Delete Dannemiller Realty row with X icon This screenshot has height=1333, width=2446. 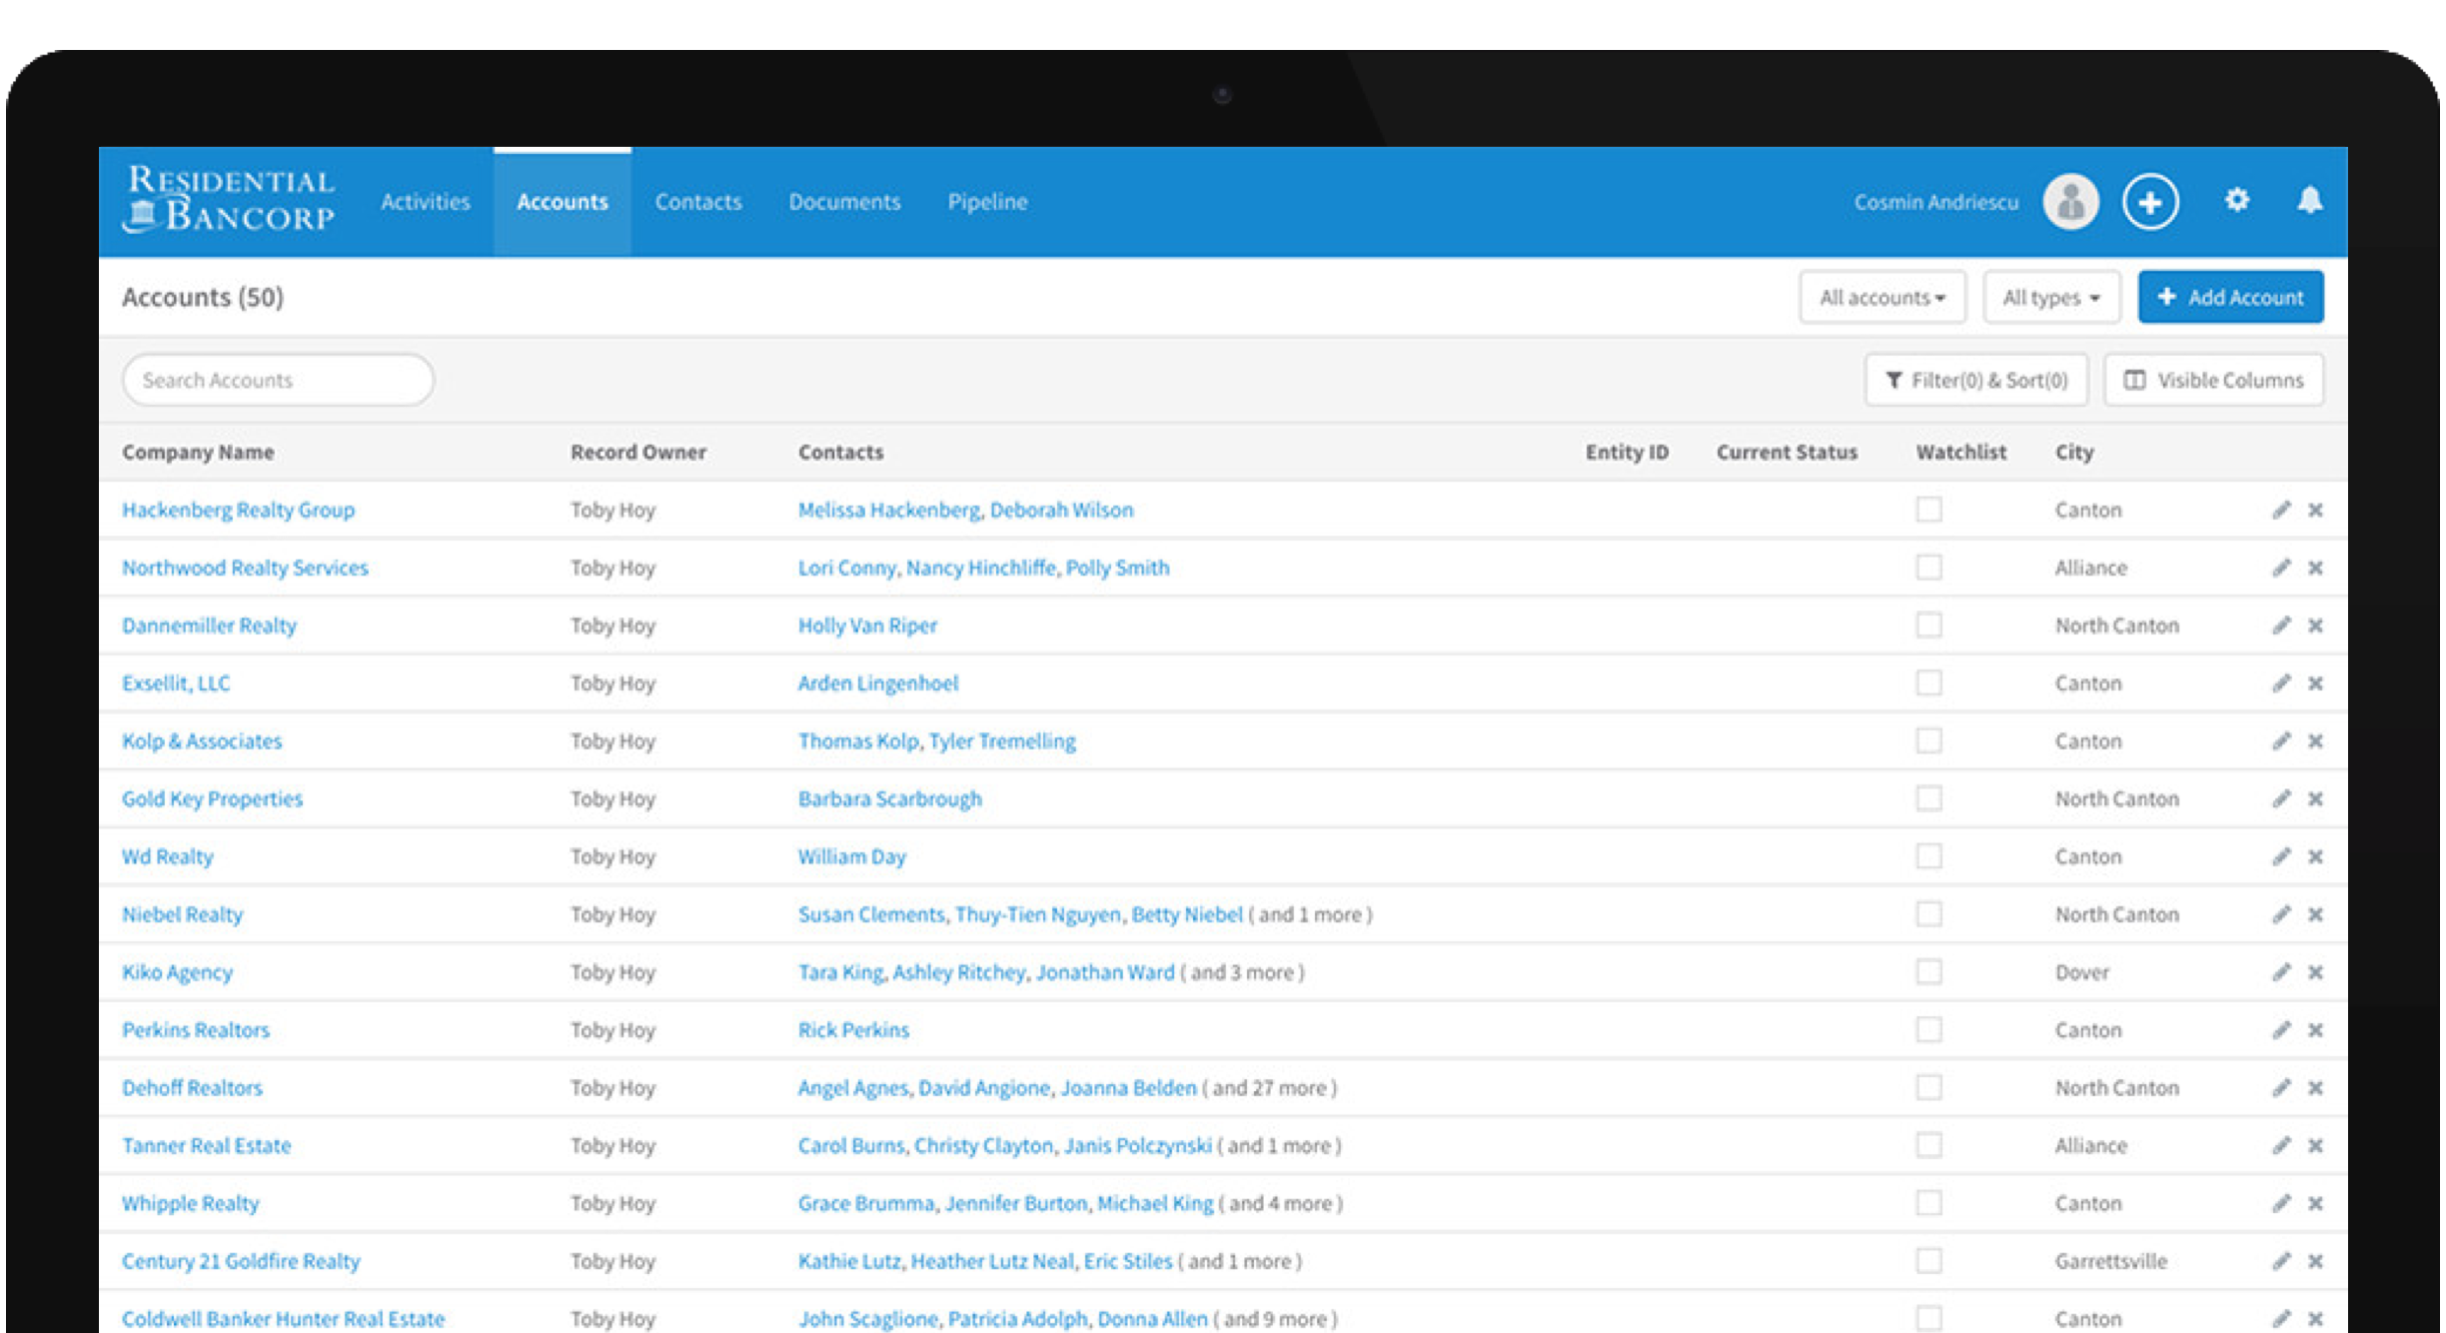click(2315, 626)
